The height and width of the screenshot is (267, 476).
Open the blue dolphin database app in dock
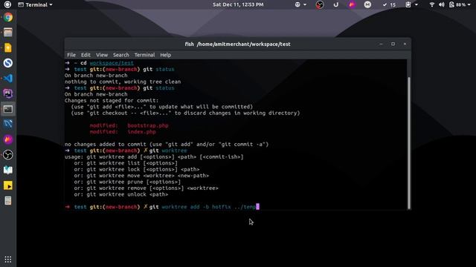point(8,124)
